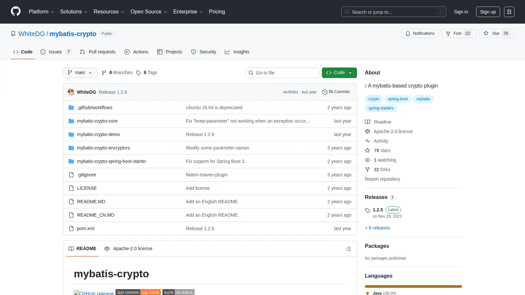
Task: Click the .gitignore file icon
Action: coord(71,175)
